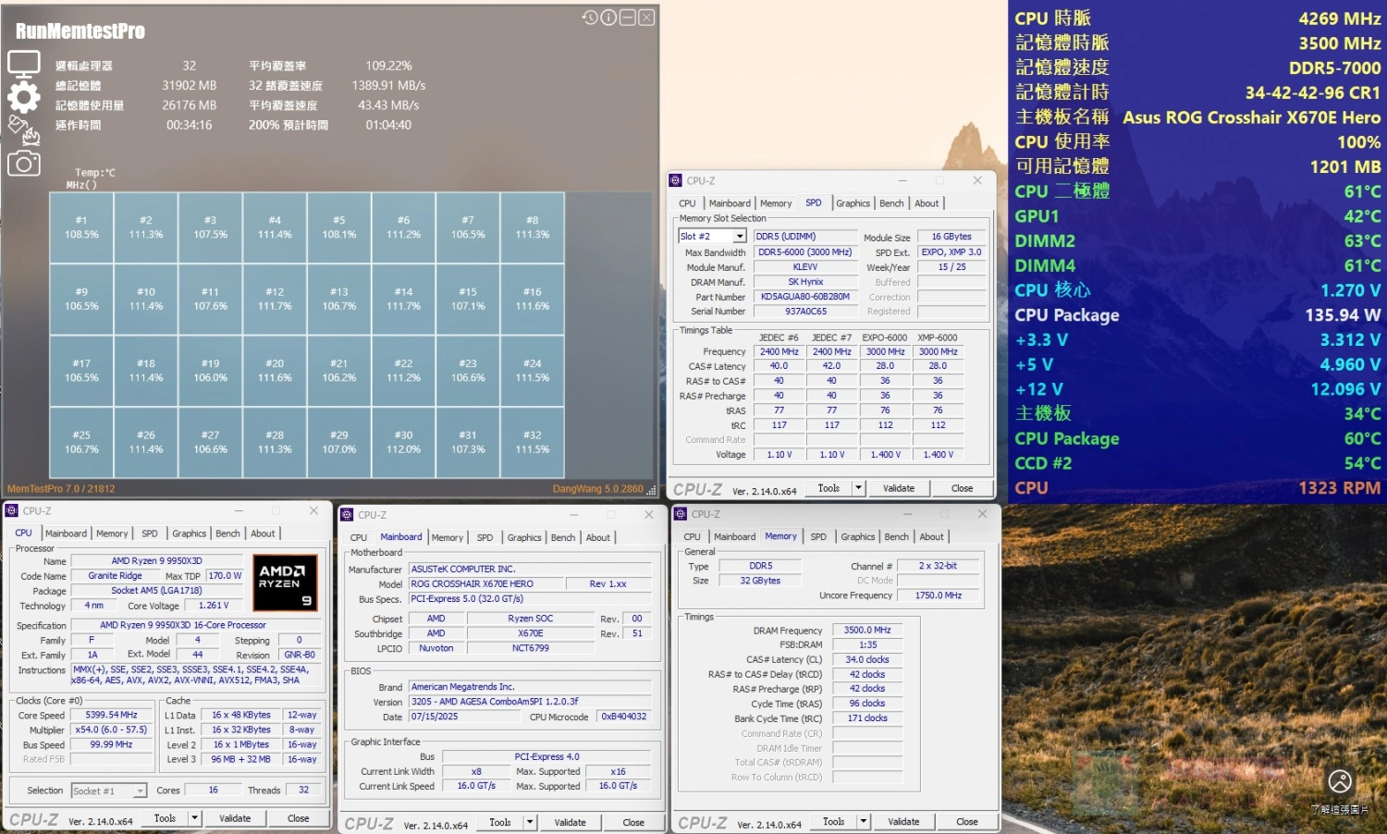The image size is (1387, 834).
Task: Open the Socket #1 selection dropdown
Action: coord(141,791)
